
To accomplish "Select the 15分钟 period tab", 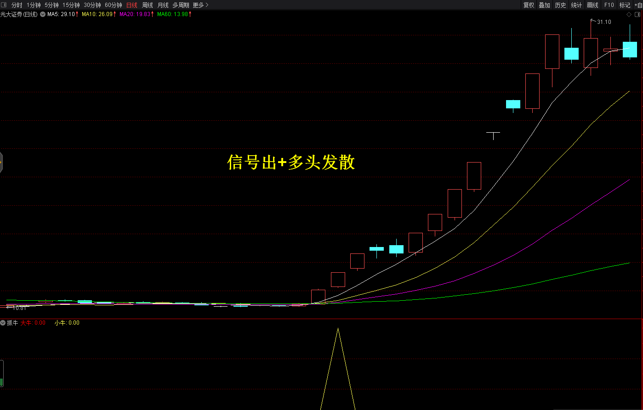I will coord(71,5).
